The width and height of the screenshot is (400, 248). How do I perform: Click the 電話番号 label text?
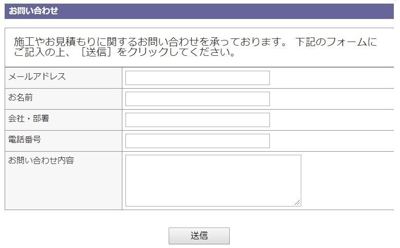(25, 139)
